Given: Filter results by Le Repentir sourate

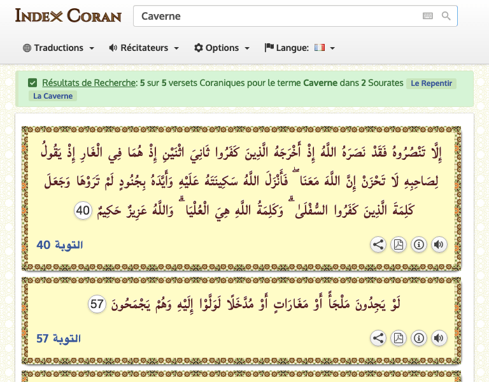Looking at the screenshot, I should click(x=432, y=83).
